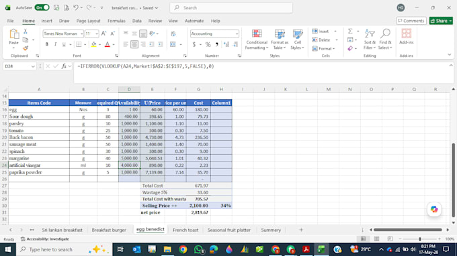Screen dimensions: 457x256
Task: Click the Search box in title bar
Action: (x=231, y=8)
